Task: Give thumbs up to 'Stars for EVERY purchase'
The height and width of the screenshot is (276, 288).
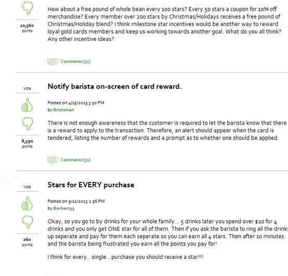Action: pyautogui.click(x=27, y=203)
